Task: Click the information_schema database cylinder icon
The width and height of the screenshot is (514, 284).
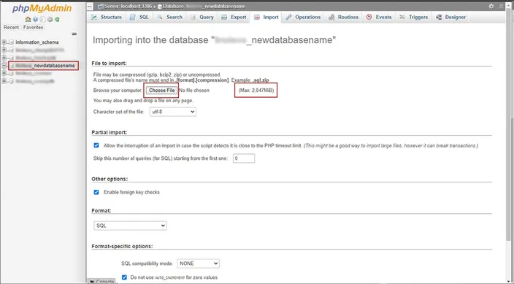Action: (11, 42)
